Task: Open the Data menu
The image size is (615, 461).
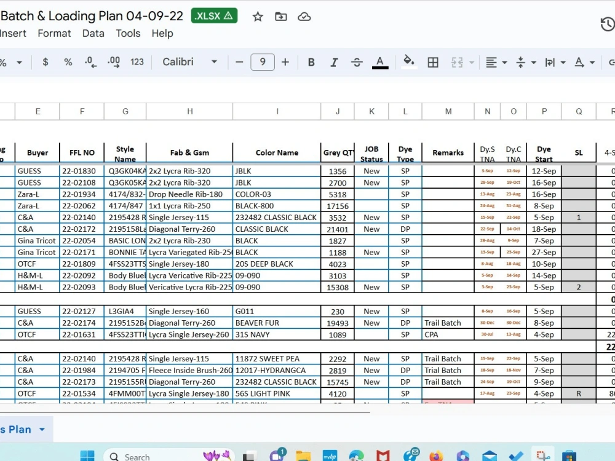Action: pyautogui.click(x=93, y=33)
